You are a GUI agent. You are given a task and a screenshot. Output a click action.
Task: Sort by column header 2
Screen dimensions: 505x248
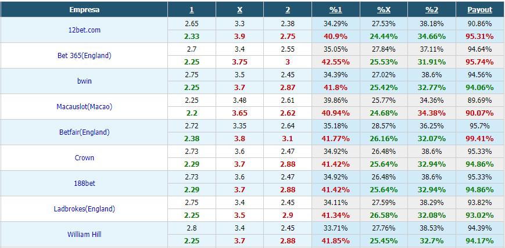pos(288,10)
